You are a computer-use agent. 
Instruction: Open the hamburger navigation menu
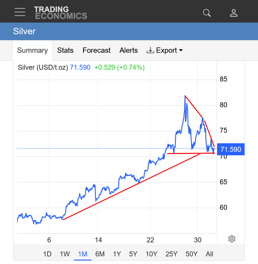point(20,12)
